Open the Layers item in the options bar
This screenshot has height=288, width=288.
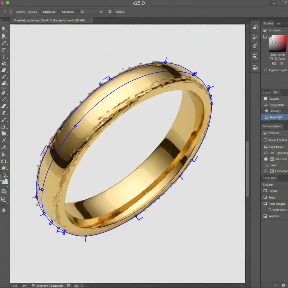21,12
